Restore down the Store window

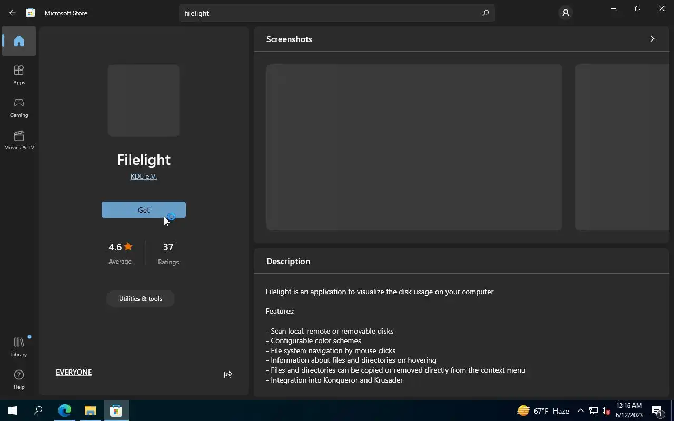click(637, 8)
